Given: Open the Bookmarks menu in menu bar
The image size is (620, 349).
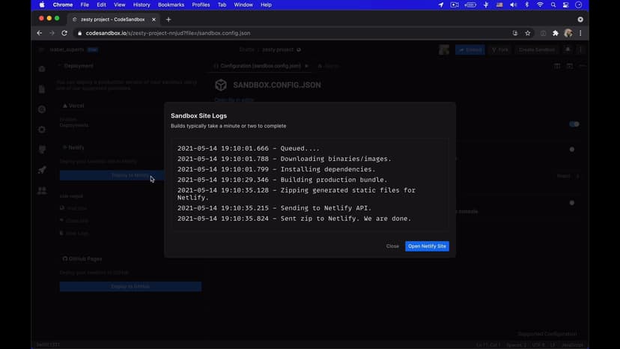Looking at the screenshot, I should (171, 4).
